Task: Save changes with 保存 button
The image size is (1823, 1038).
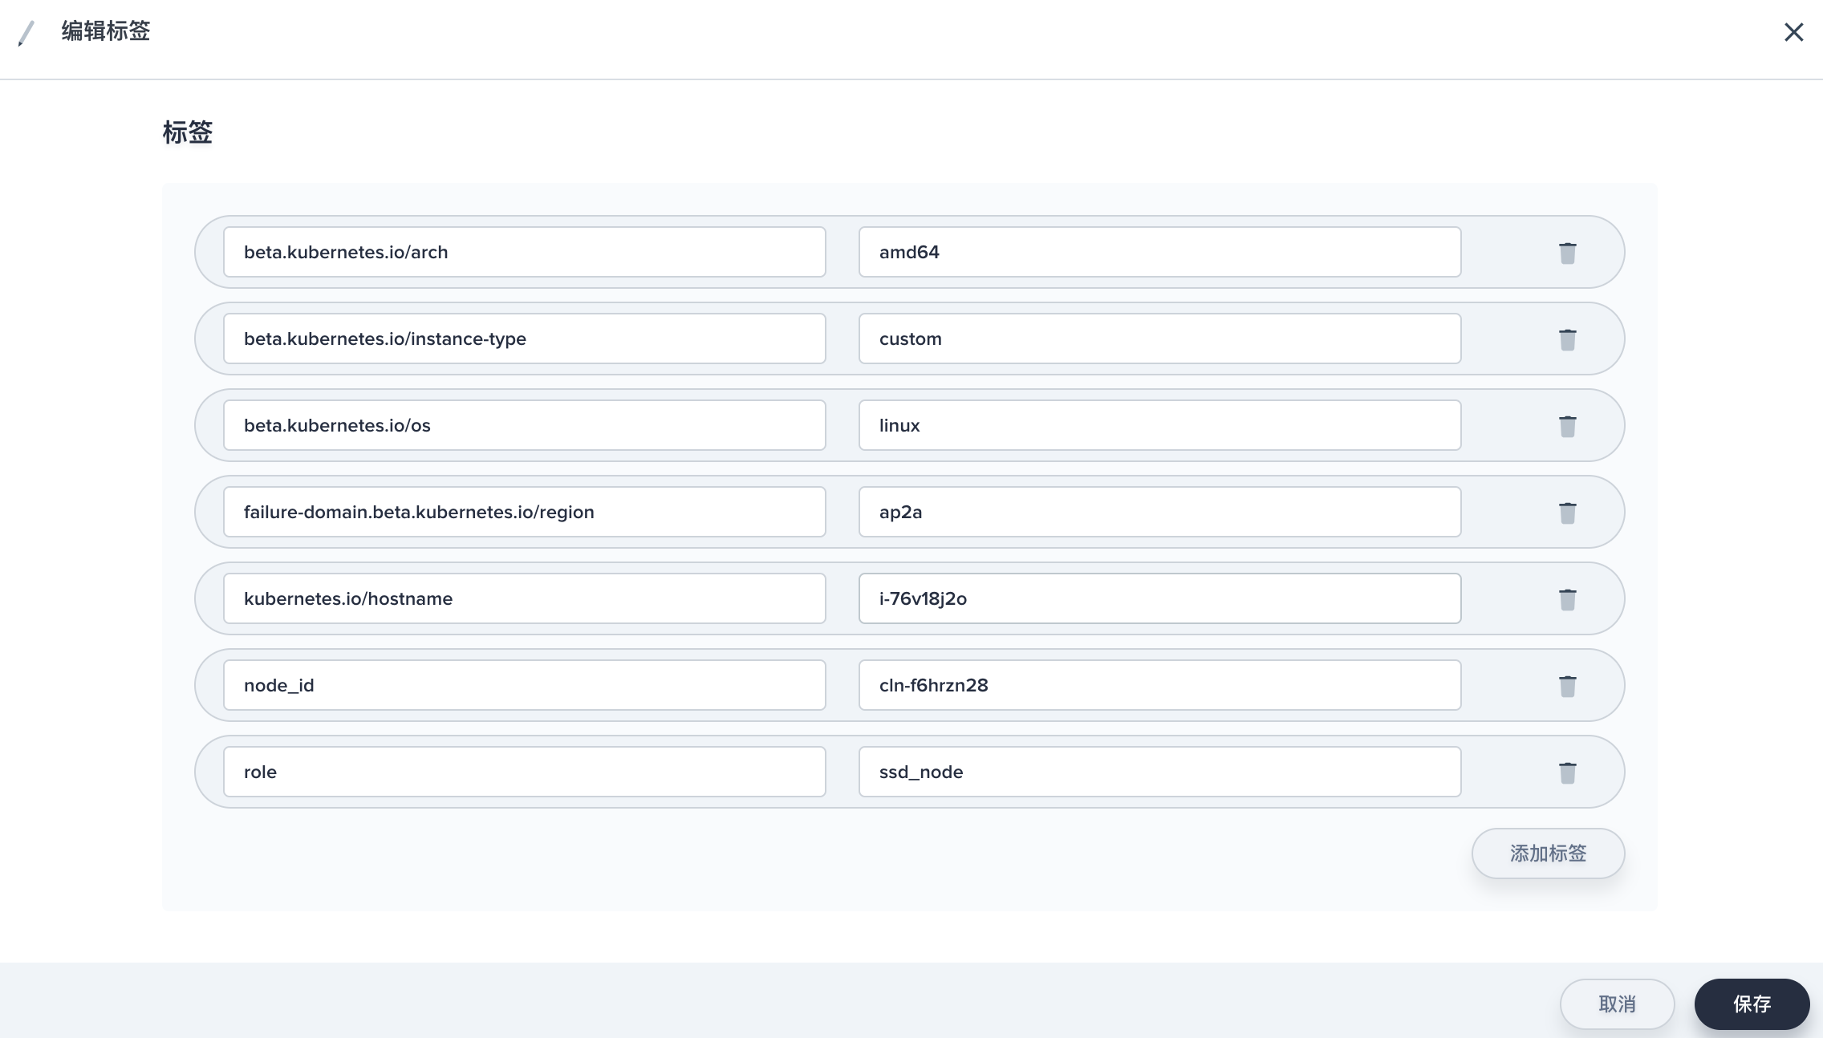Action: pyautogui.click(x=1752, y=1004)
